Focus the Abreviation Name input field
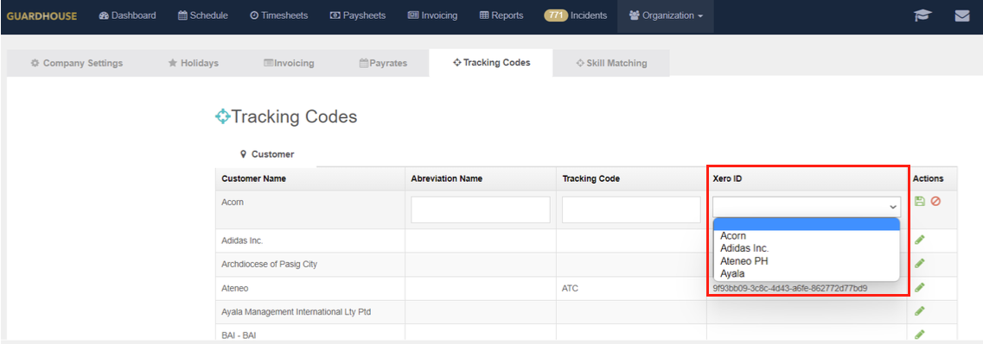Image resolution: width=983 pixels, height=344 pixels. click(481, 210)
